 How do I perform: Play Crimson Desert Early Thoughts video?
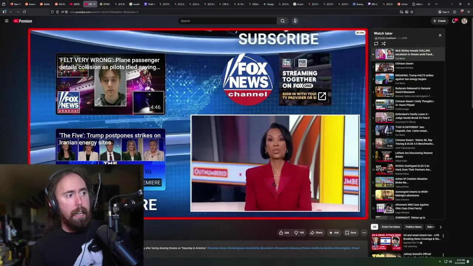[x=408, y=105]
